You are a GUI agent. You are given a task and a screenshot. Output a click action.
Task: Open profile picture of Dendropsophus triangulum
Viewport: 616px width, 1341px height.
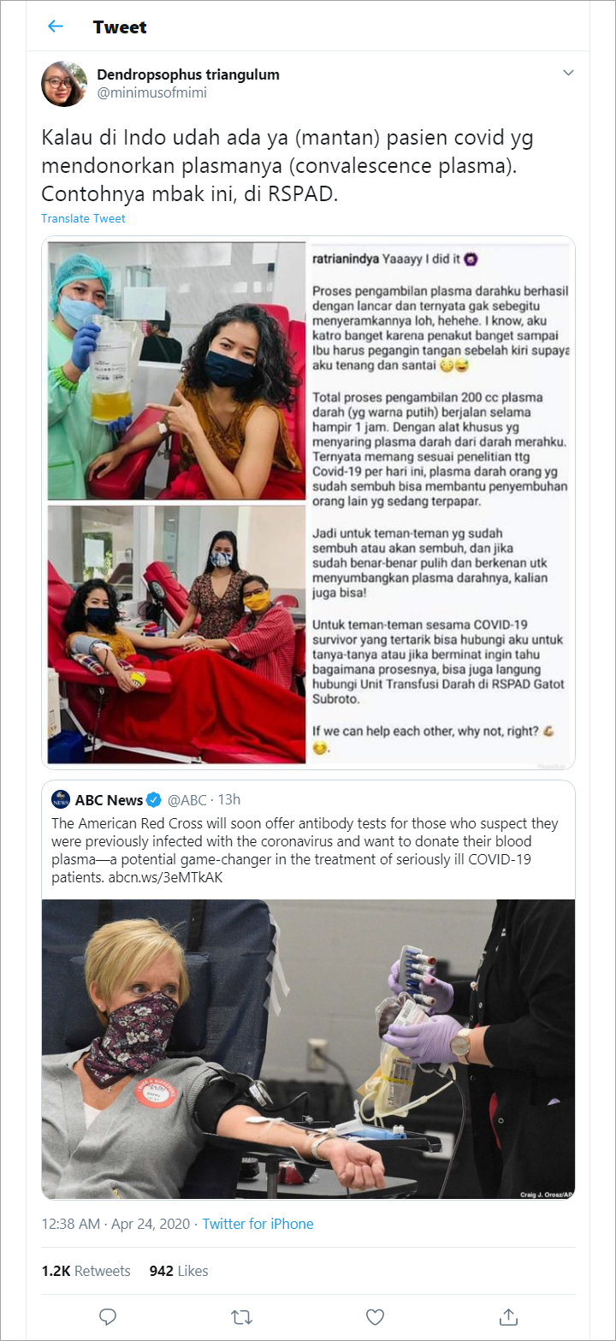pos(64,84)
